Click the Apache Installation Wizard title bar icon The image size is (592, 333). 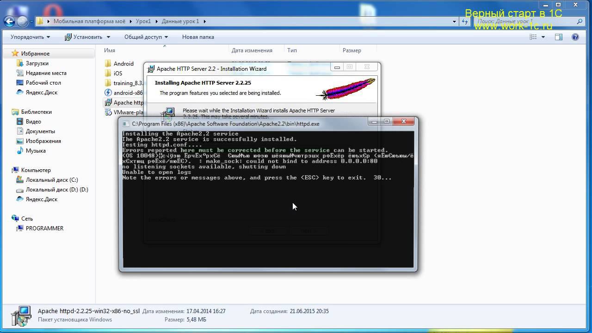(x=151, y=69)
